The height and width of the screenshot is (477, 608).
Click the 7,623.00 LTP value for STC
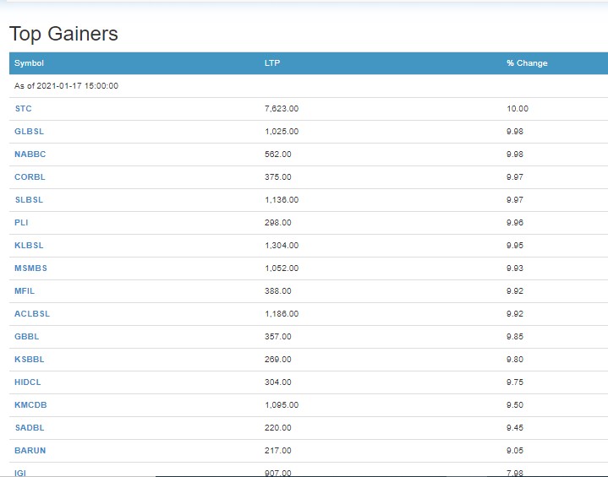tap(282, 109)
